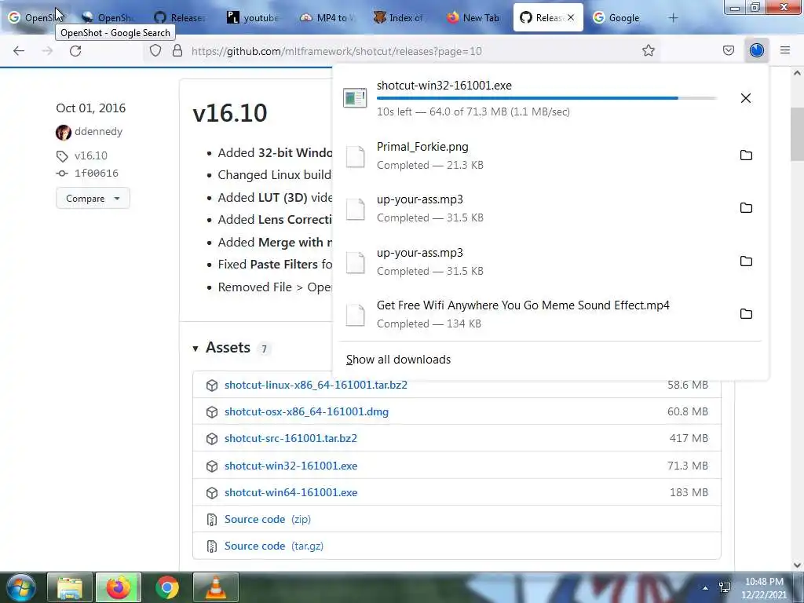Show hidden system tray icons
The height and width of the screenshot is (603, 804).
click(706, 588)
